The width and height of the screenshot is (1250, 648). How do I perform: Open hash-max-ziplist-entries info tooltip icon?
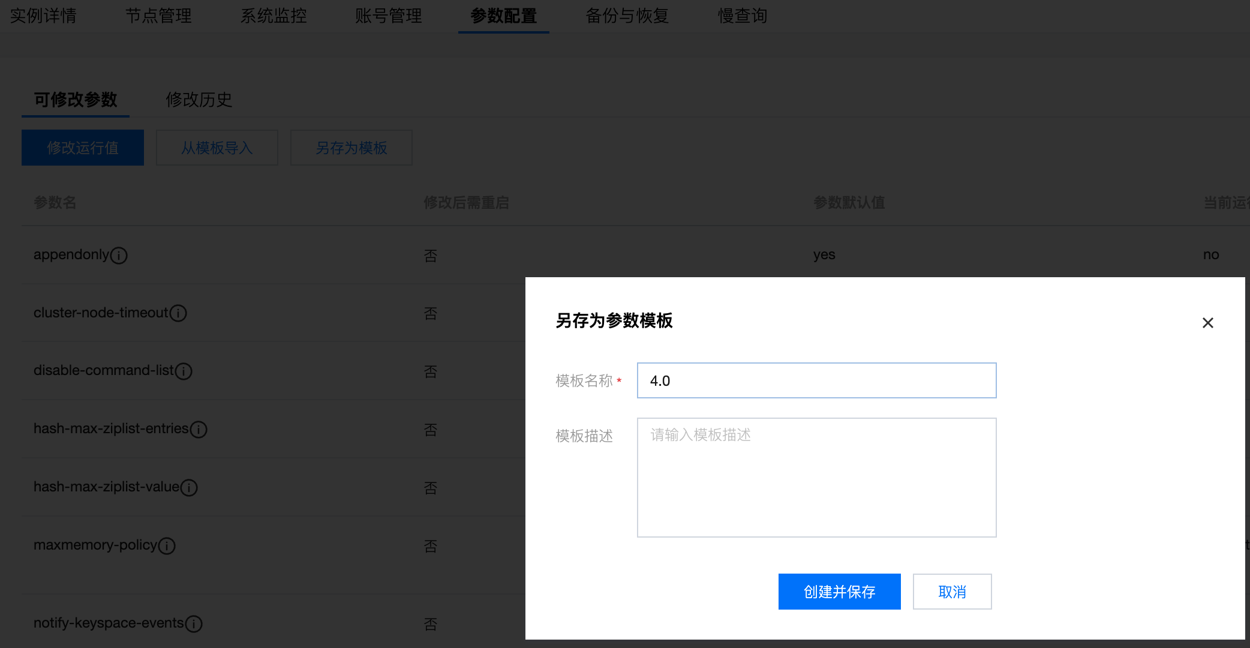(x=199, y=430)
